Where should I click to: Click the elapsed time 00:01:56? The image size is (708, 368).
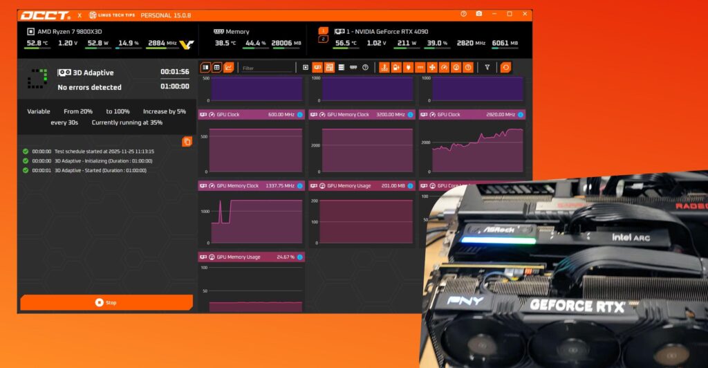[175, 72]
